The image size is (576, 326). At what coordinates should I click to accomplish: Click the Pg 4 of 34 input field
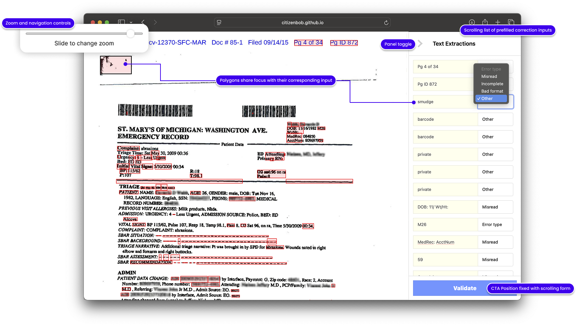point(445,67)
